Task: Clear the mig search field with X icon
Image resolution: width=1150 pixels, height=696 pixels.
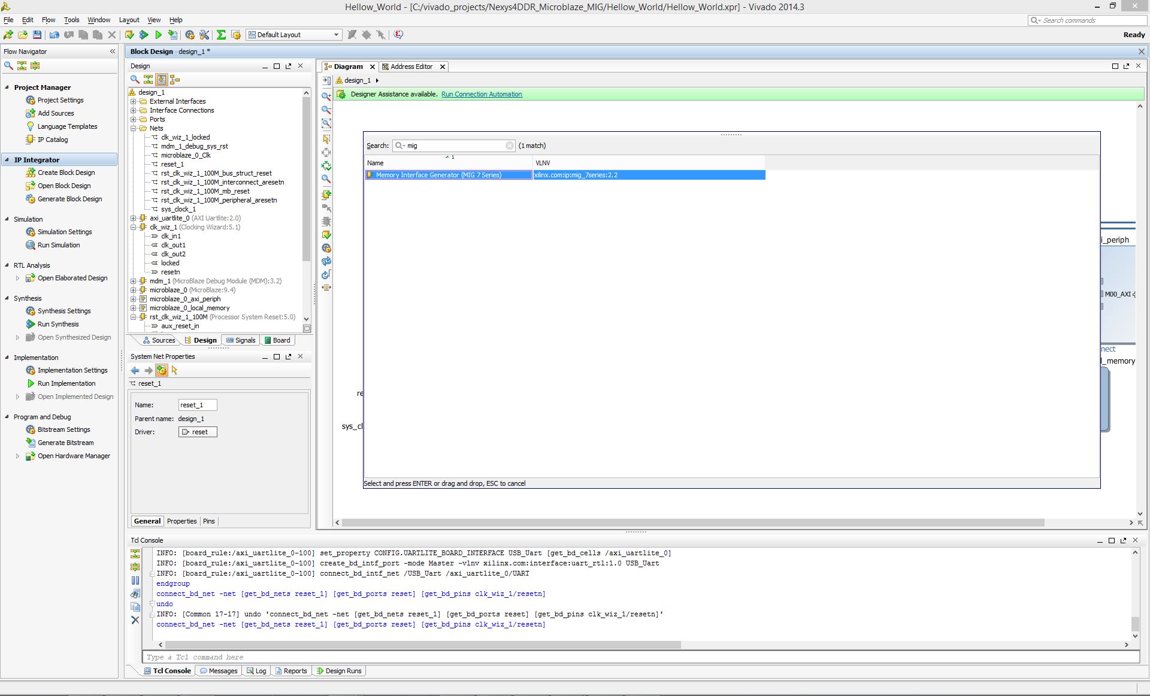Action: [509, 146]
